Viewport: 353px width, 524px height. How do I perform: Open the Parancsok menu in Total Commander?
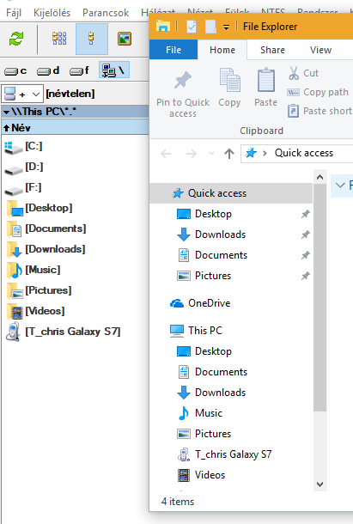pyautogui.click(x=106, y=13)
